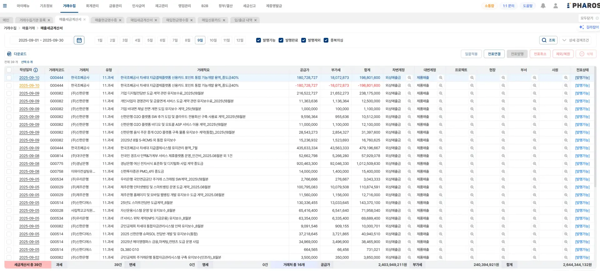Search 대변계정 for the (주)경남은행 row
600x271 pixels.
(x=441, y=164)
